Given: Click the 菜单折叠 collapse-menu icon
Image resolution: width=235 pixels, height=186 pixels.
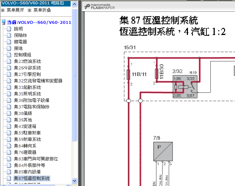Looking at the screenshot, I should click(30, 10).
